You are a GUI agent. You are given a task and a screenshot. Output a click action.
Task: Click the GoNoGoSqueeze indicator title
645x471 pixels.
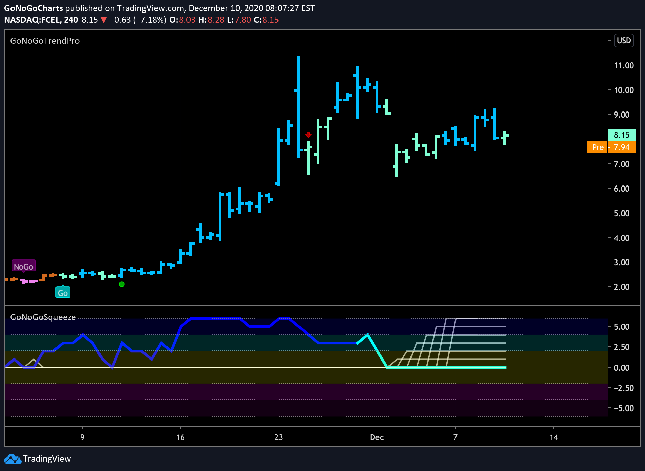click(x=43, y=317)
